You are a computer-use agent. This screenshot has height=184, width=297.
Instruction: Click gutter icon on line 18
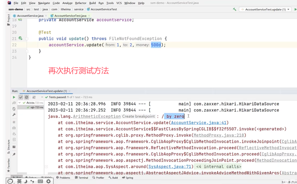(x=20, y=20)
